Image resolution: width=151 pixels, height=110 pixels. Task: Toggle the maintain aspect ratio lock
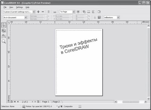tap(95, 17)
